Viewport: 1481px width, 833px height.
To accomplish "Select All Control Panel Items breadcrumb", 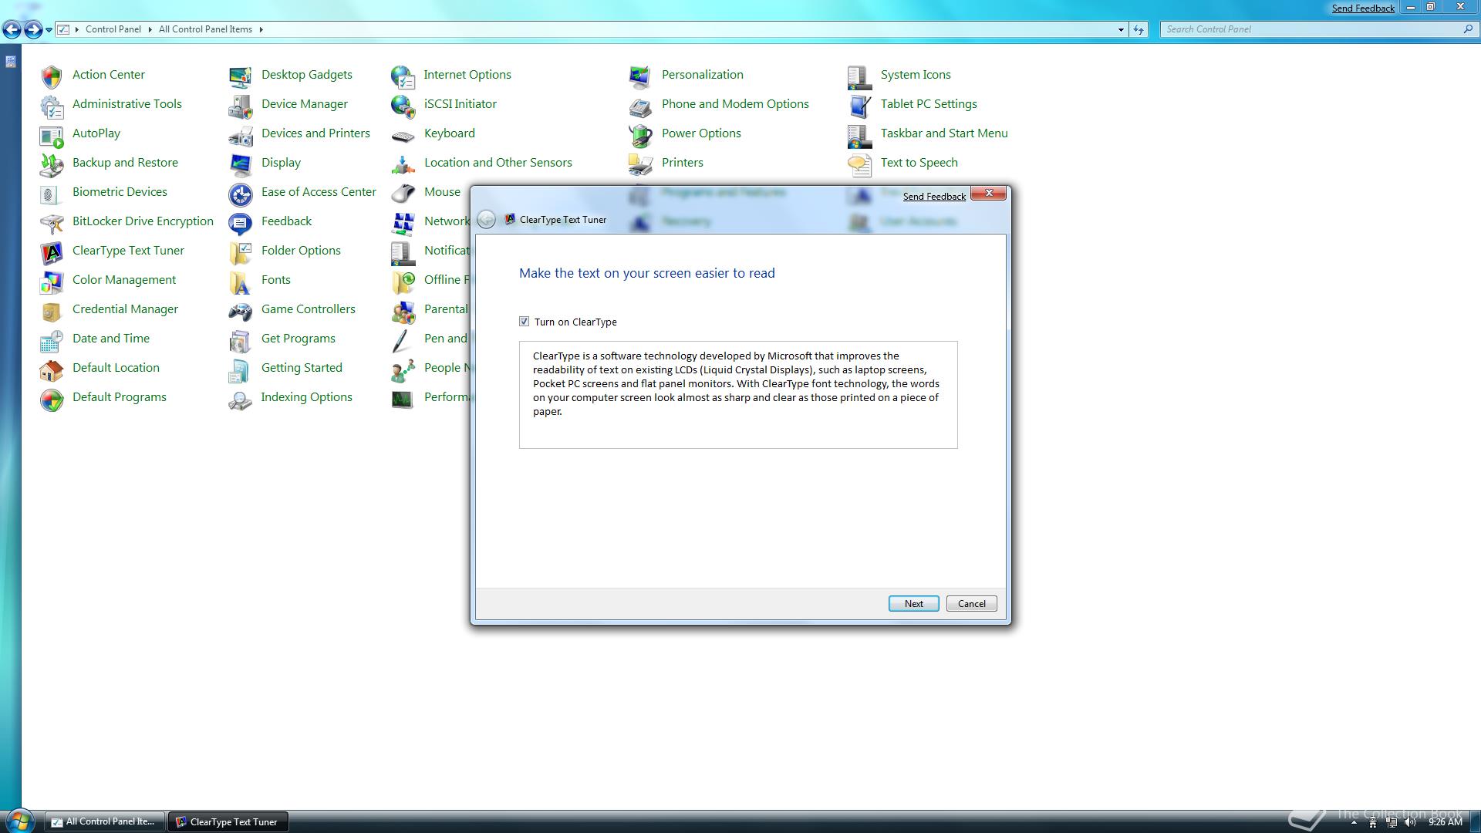I will [205, 29].
